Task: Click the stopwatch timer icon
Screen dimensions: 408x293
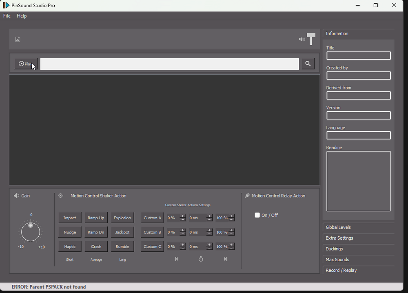Action: pos(201,259)
